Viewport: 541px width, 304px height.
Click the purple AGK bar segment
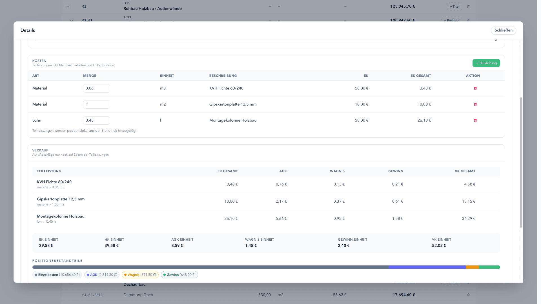click(427, 267)
